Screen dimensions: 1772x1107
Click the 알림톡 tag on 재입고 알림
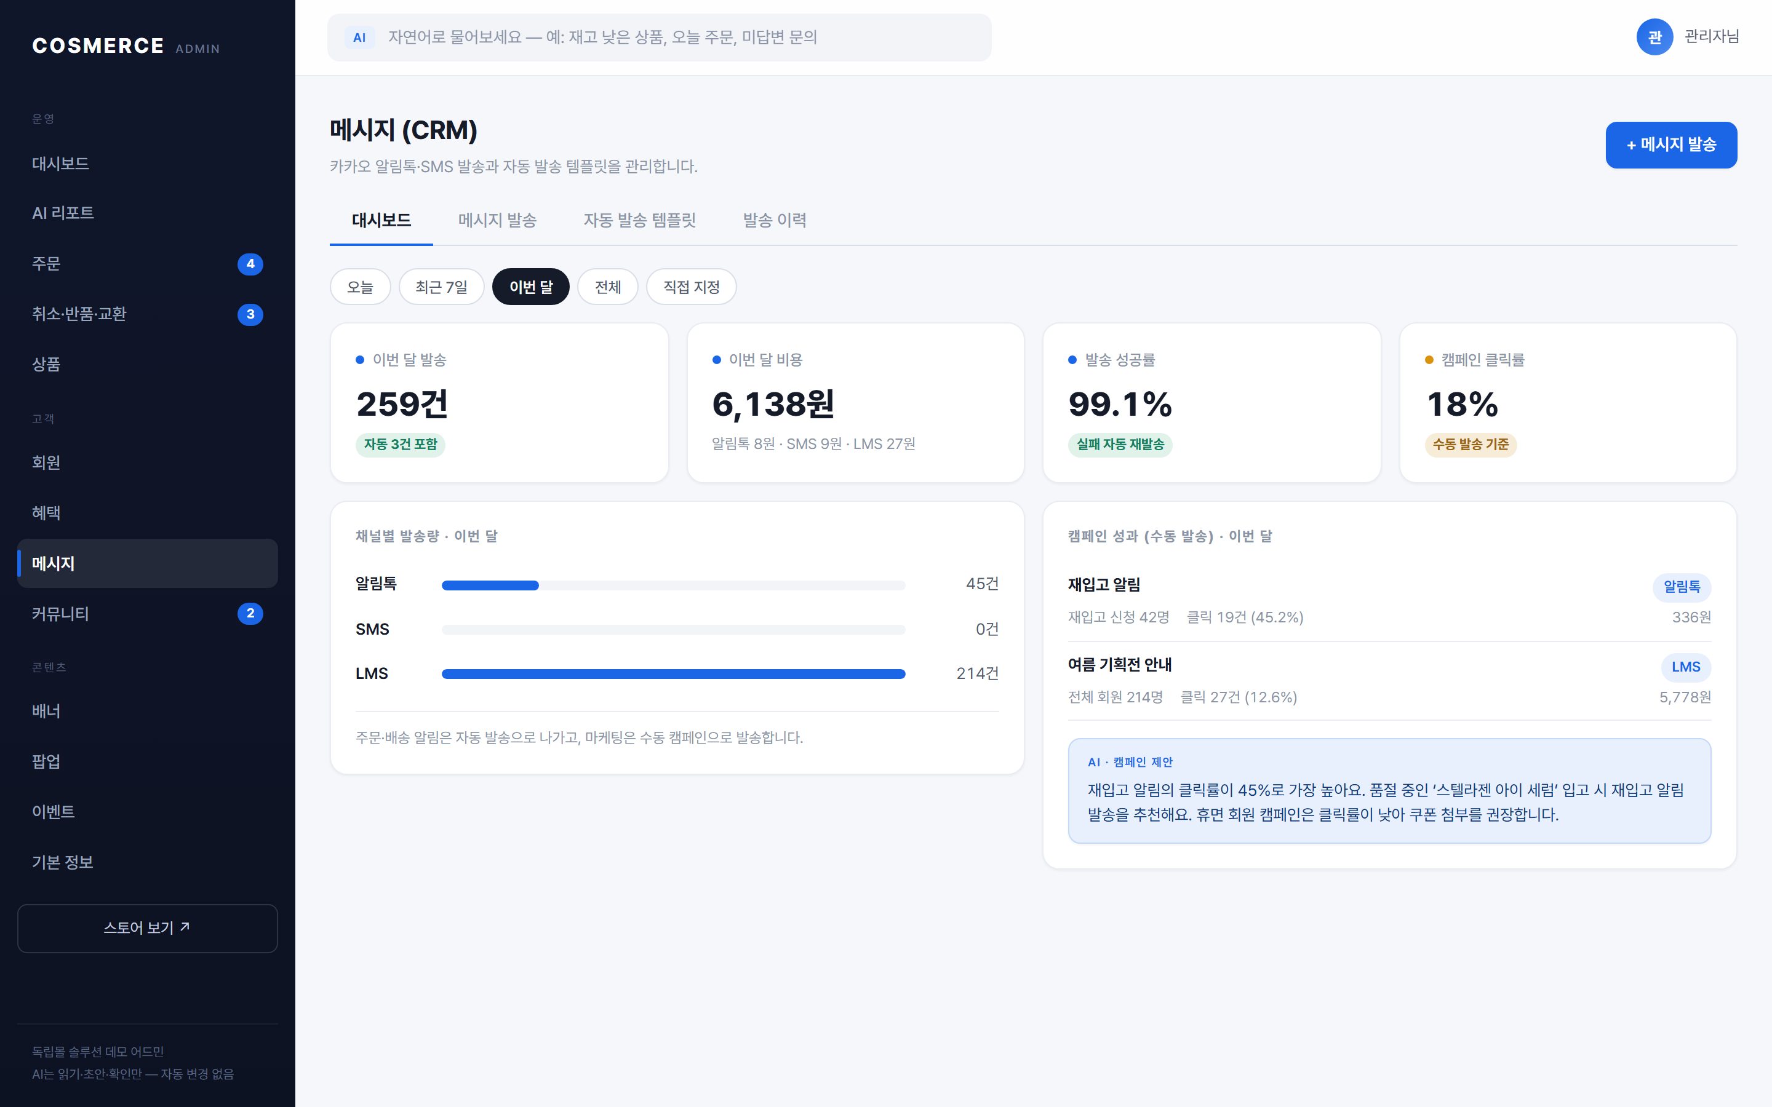tap(1681, 587)
